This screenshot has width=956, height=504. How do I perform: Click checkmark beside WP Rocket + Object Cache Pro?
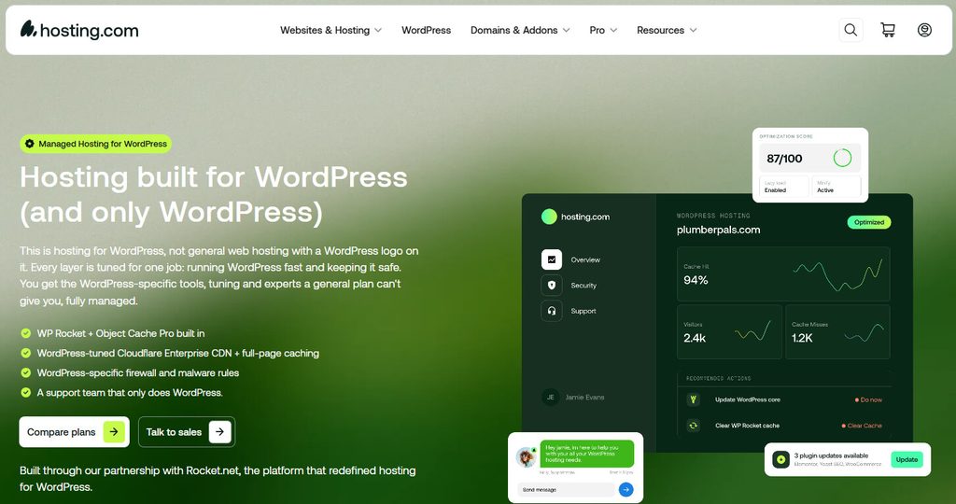[x=25, y=333]
